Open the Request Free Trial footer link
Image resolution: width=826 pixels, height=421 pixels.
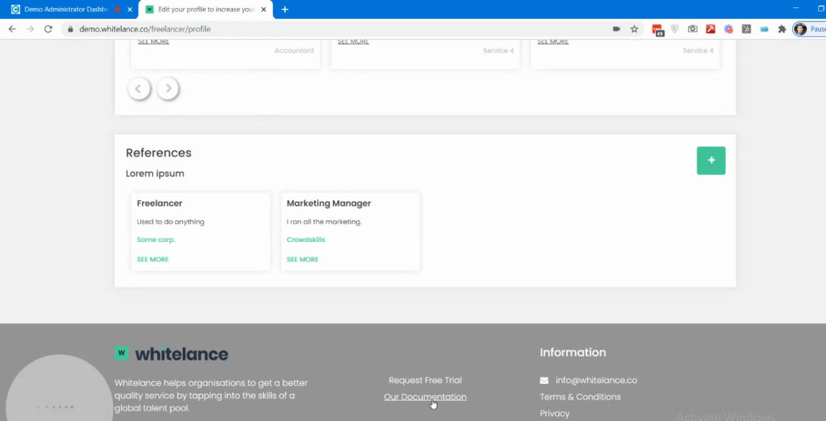[x=425, y=380]
